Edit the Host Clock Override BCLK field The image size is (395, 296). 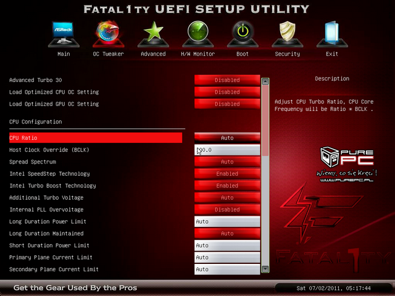(x=227, y=150)
